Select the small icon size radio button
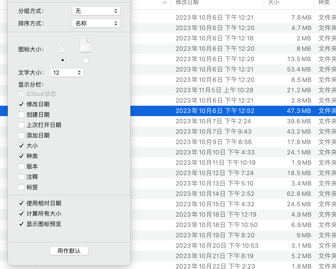The height and width of the screenshot is (269, 336). (x=62, y=60)
